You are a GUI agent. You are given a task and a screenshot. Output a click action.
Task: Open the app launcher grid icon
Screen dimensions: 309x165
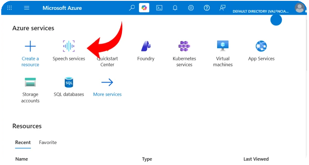point(9,8)
